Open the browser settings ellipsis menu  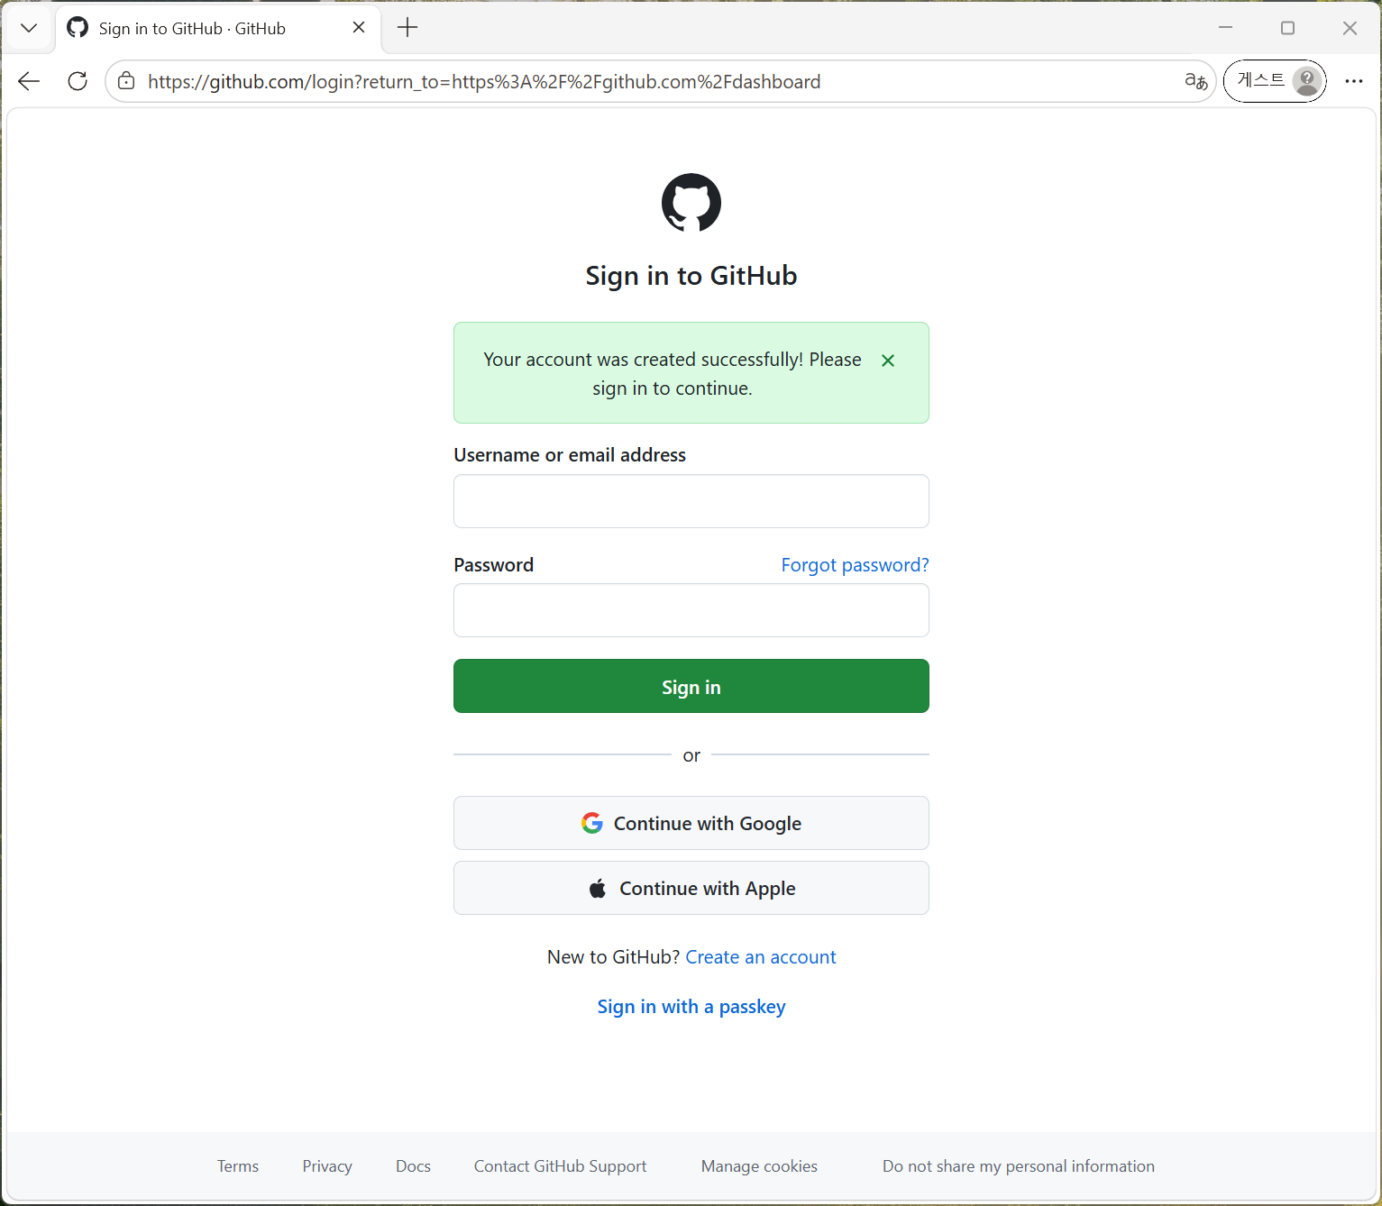coord(1354,81)
